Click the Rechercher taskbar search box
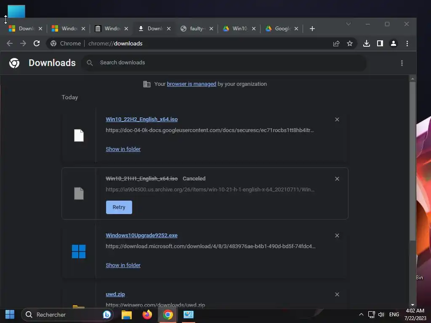This screenshot has width=431, height=323. pyautogui.click(x=67, y=315)
